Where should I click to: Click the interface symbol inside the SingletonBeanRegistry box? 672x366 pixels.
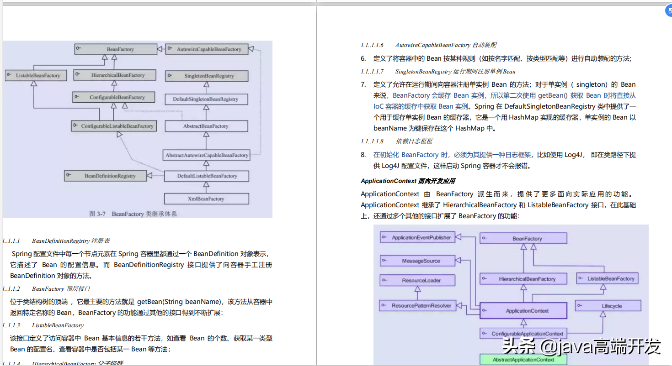coord(169,75)
